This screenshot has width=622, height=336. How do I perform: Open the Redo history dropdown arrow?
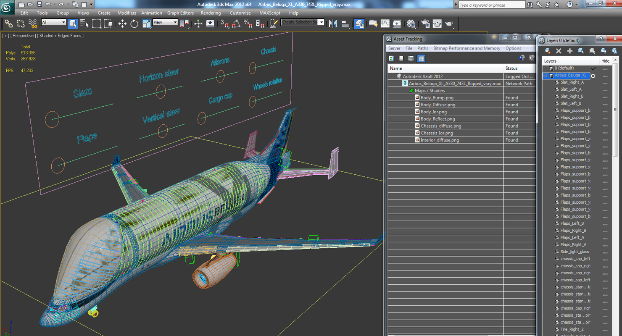(x=69, y=5)
